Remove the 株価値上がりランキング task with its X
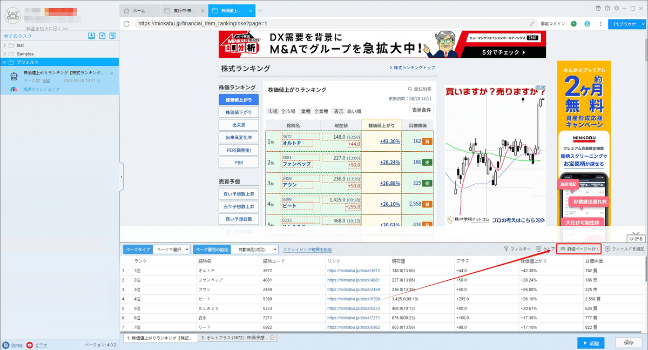Image resolution: width=648 pixels, height=350 pixels. coord(112,73)
